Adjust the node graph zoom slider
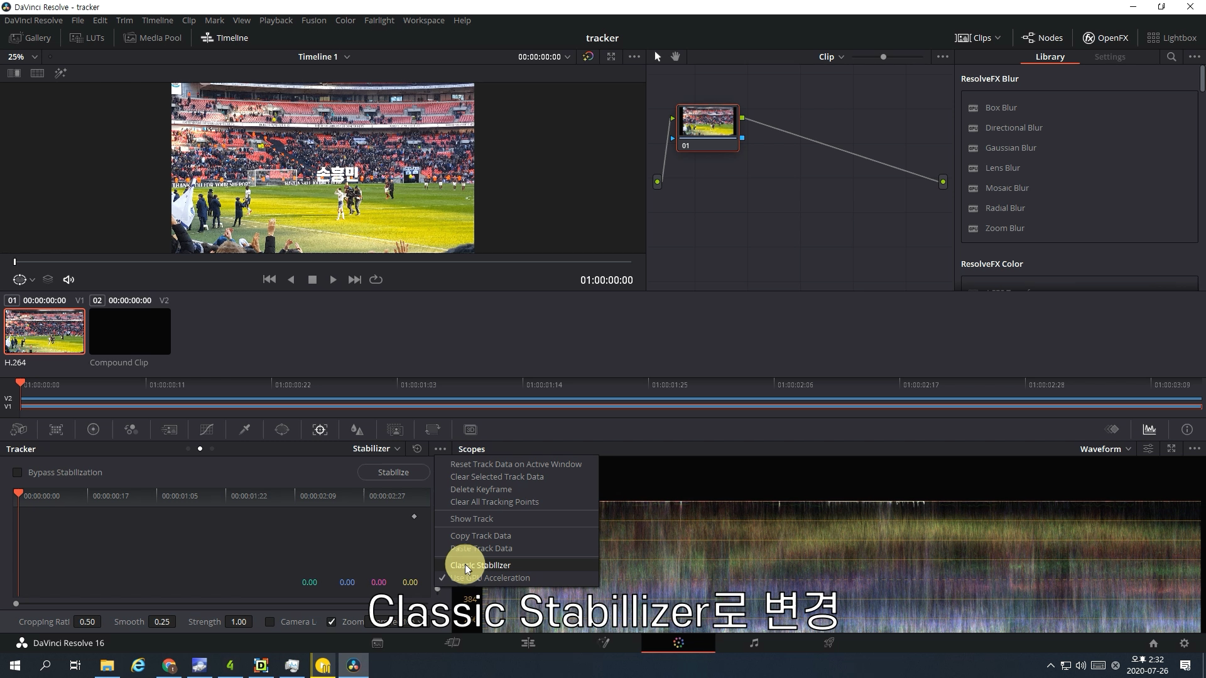The width and height of the screenshot is (1206, 678). point(883,56)
